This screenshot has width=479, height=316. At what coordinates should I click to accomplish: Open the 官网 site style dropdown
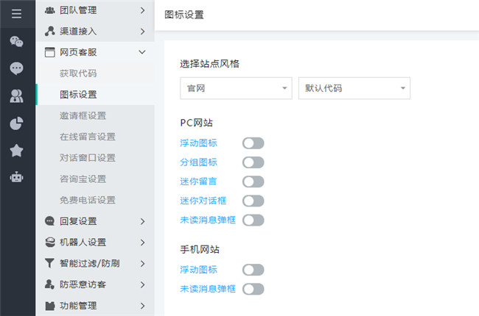point(235,88)
